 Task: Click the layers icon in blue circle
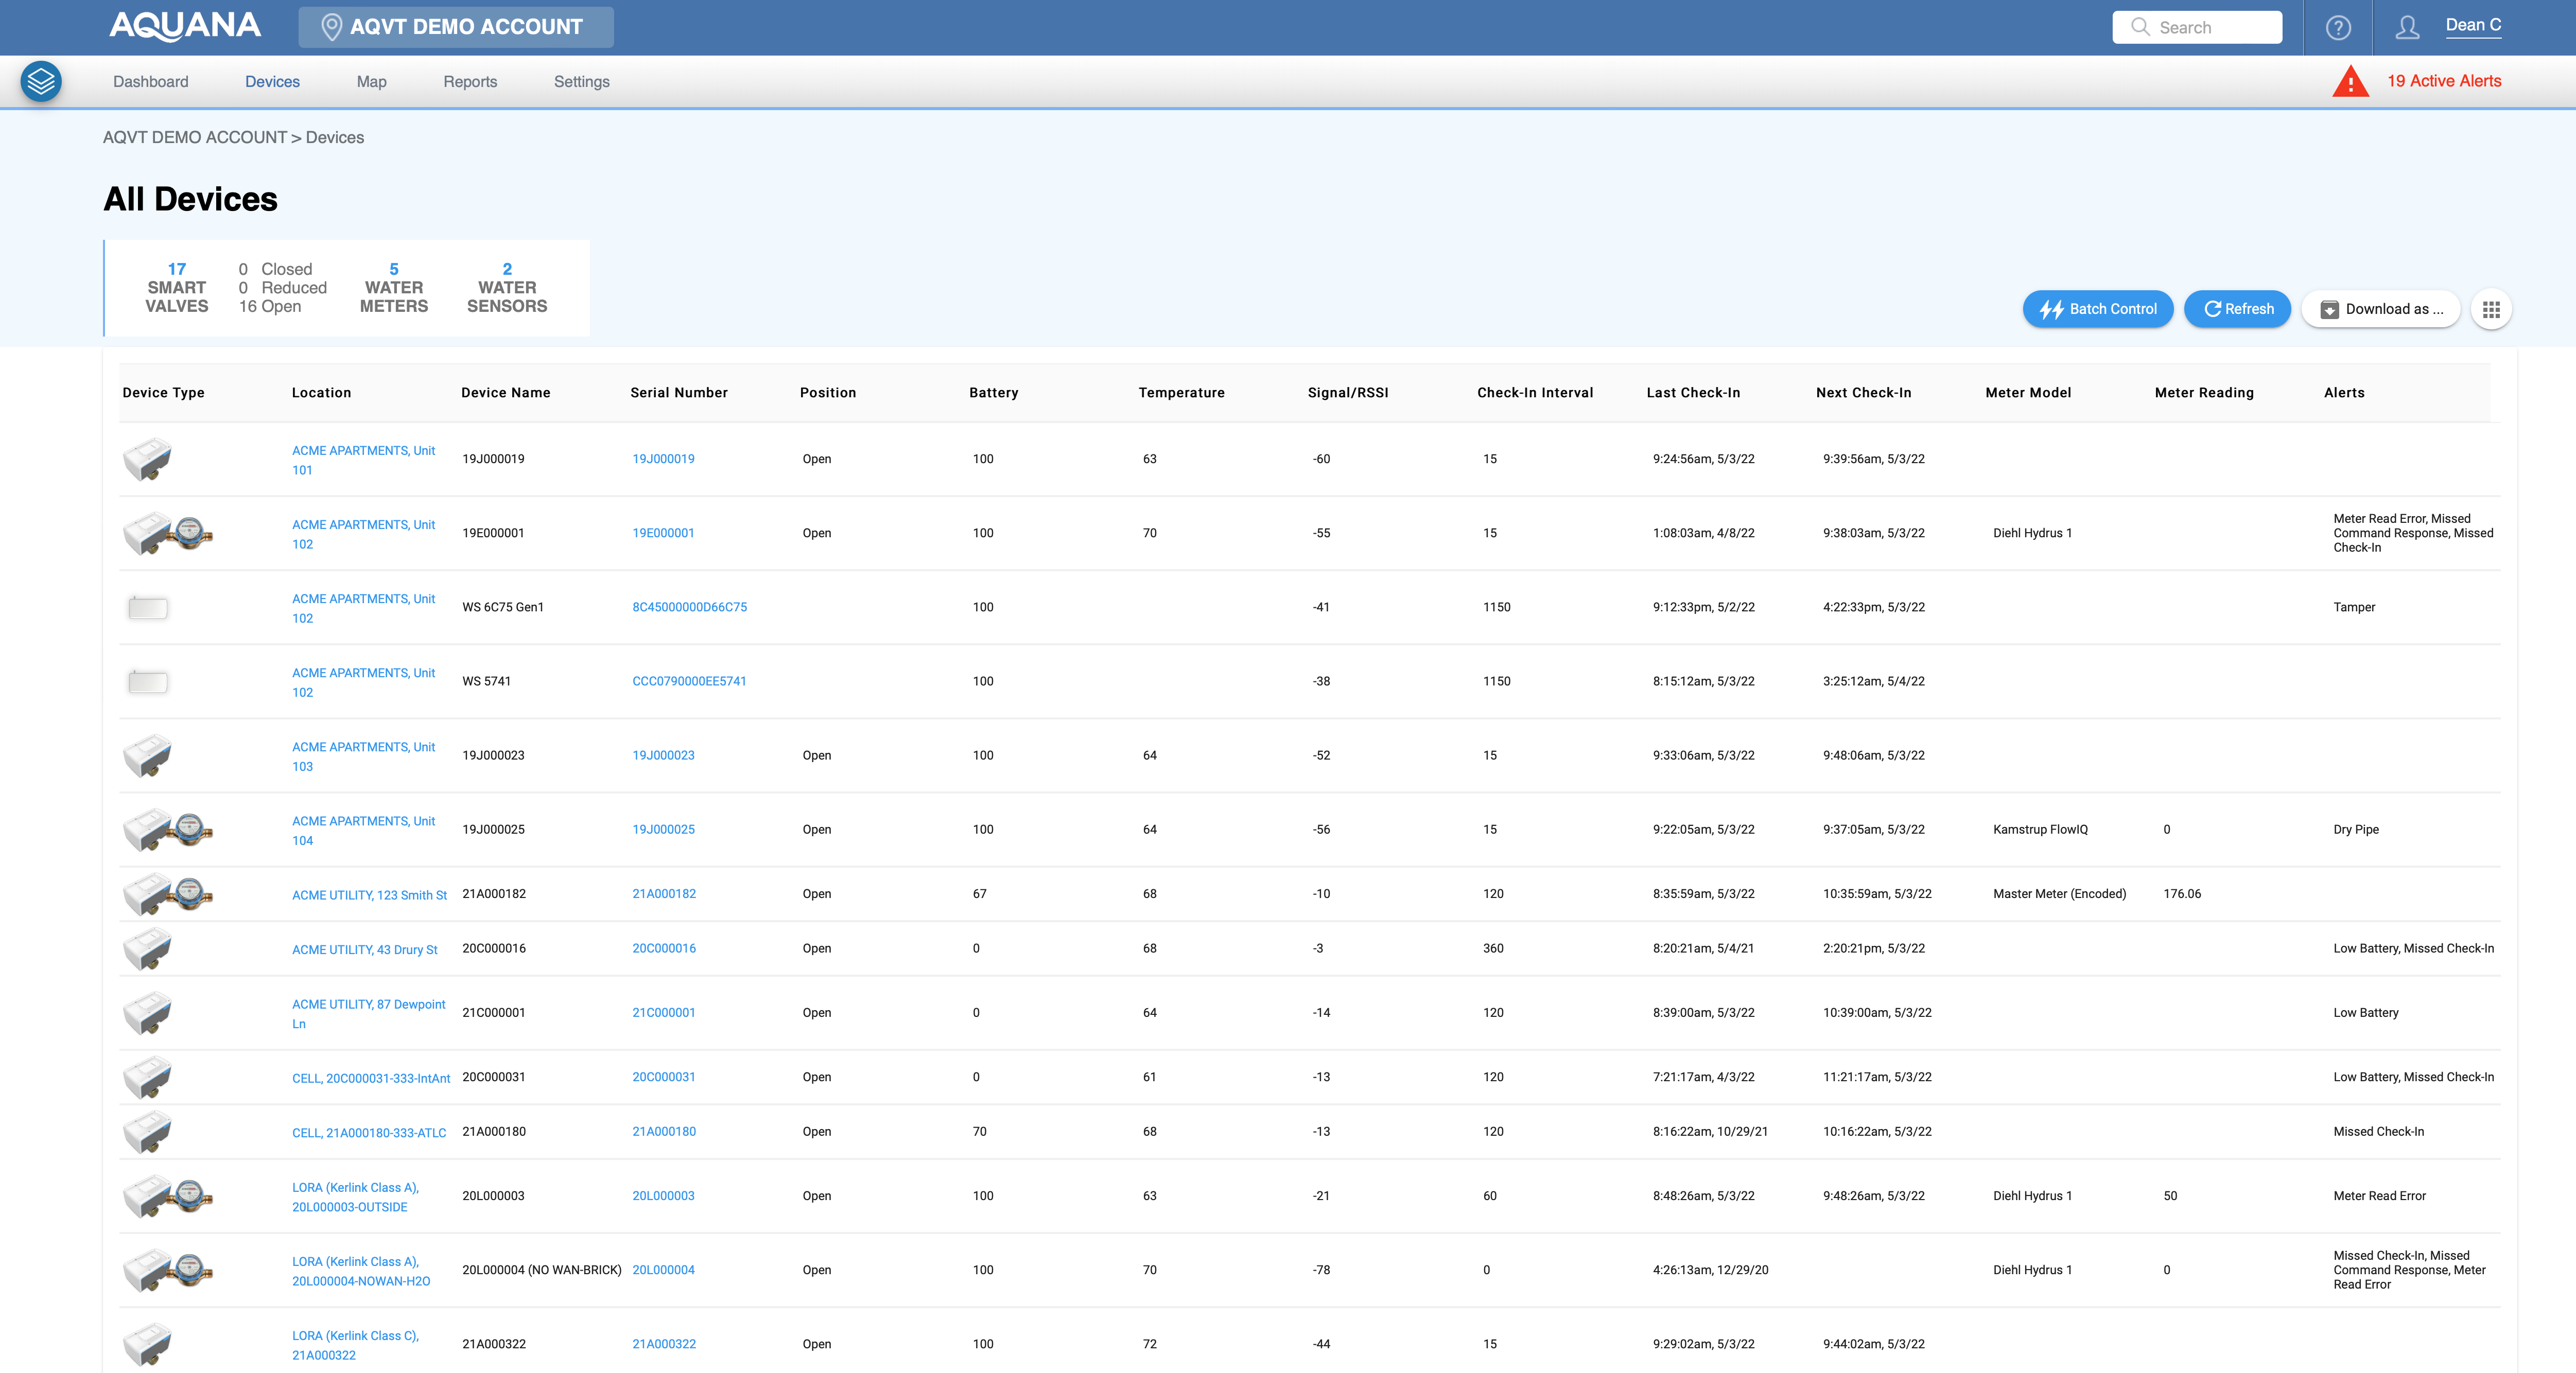tap(41, 81)
